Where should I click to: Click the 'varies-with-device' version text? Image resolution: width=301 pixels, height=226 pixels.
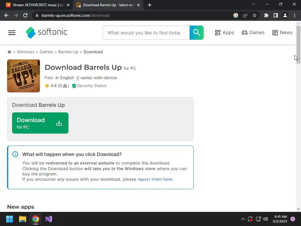click(99, 78)
